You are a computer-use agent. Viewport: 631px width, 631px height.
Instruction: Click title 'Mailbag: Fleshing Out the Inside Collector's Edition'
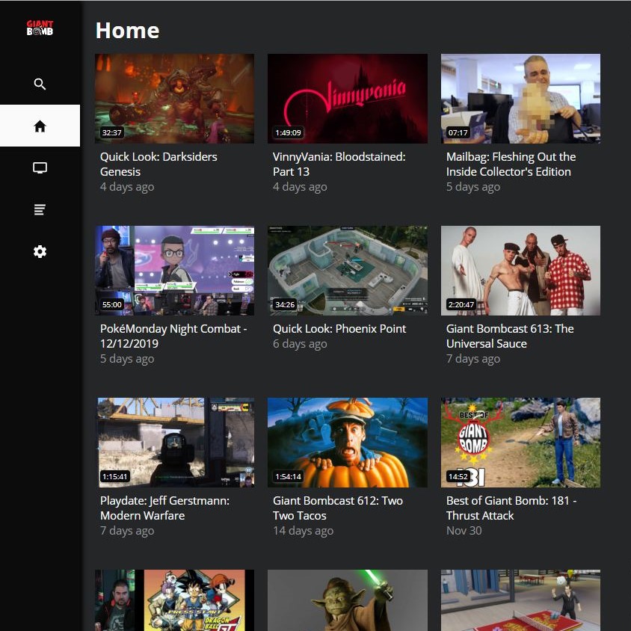(x=511, y=164)
